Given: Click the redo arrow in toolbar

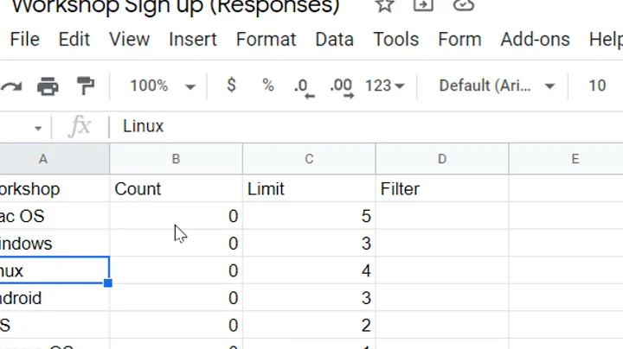Looking at the screenshot, I should 11,86.
